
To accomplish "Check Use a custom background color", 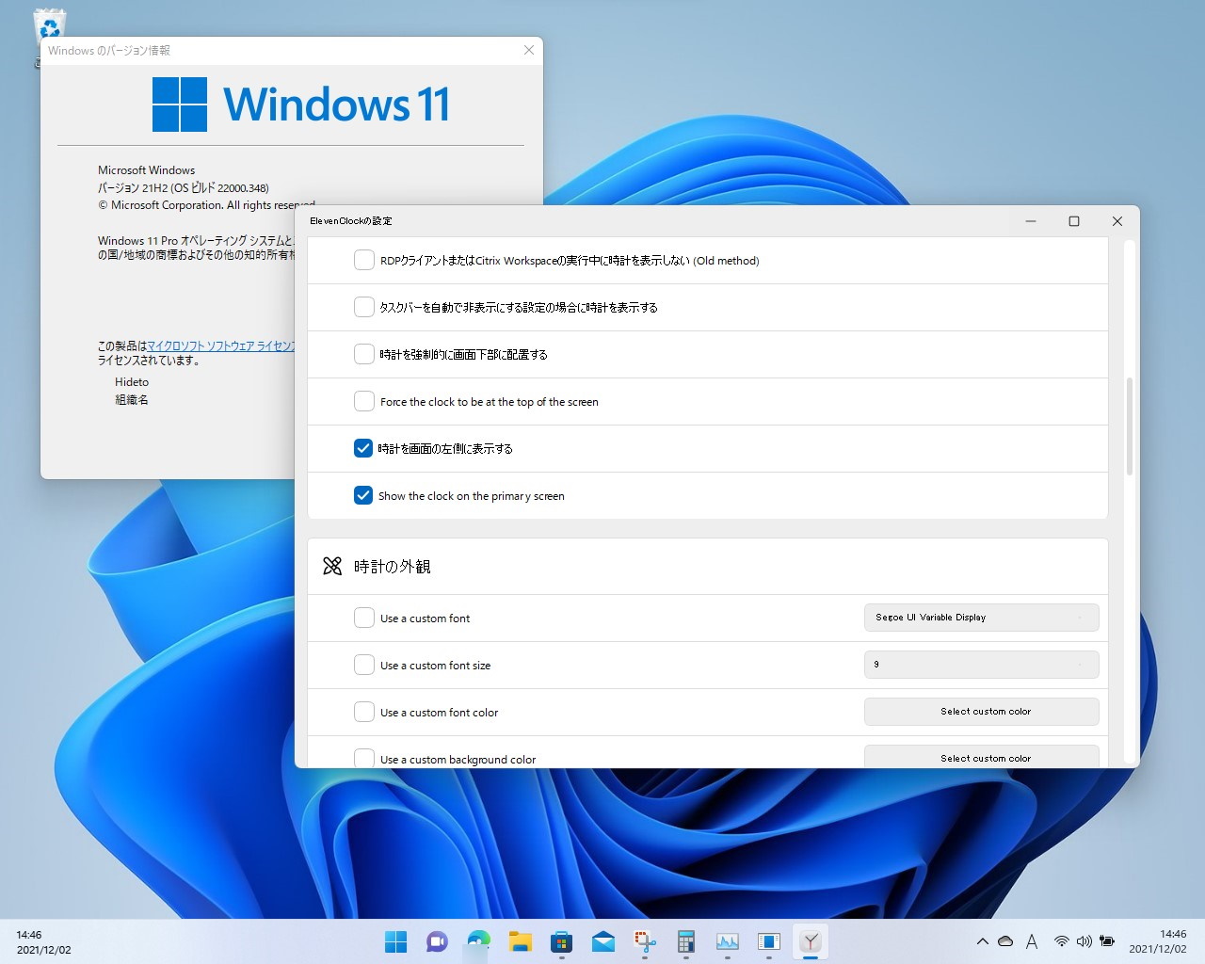I will click(x=364, y=758).
